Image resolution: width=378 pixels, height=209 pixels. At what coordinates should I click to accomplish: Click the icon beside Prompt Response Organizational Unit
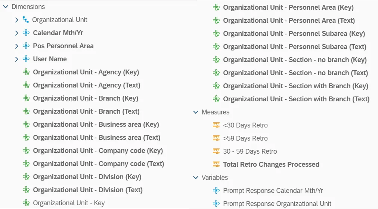216,204
